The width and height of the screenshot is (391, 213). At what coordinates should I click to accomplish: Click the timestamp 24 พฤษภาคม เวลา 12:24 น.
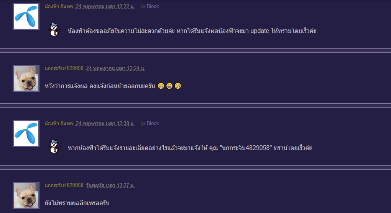(x=115, y=68)
